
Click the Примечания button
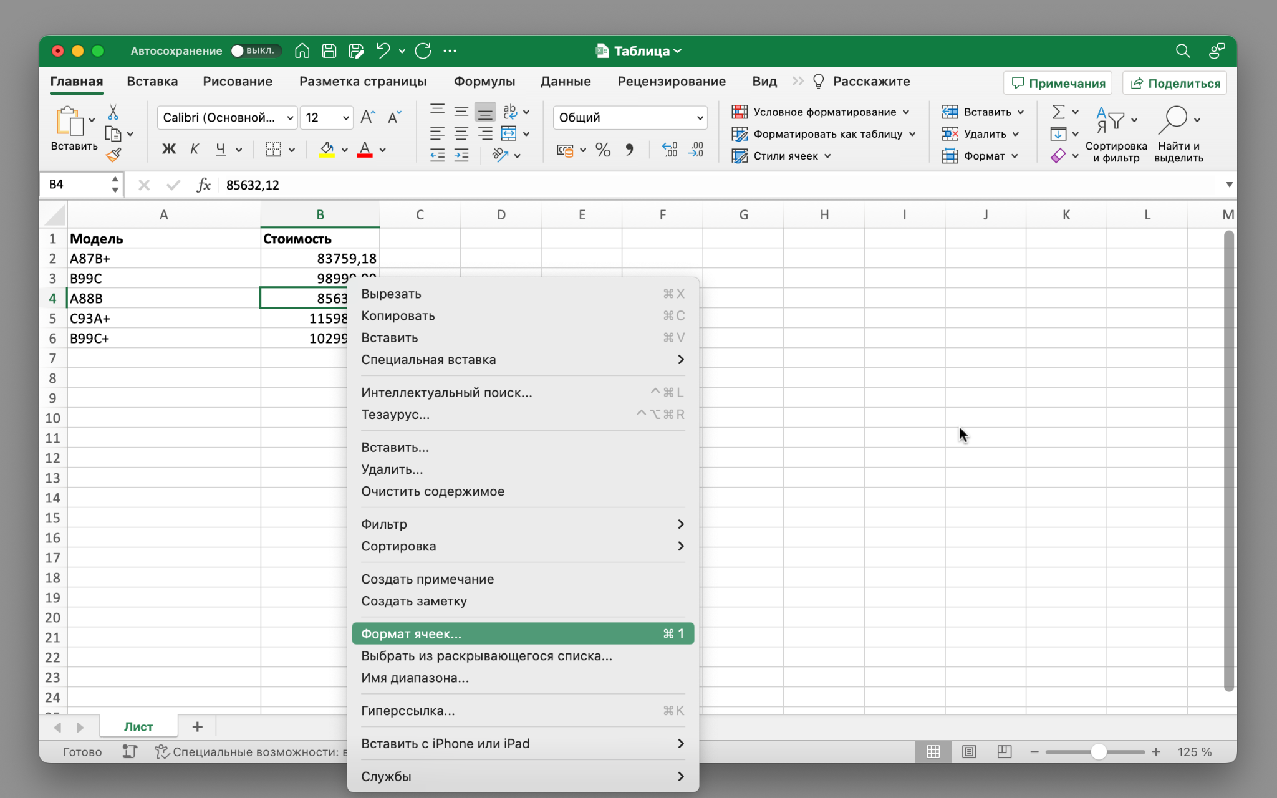[1058, 83]
